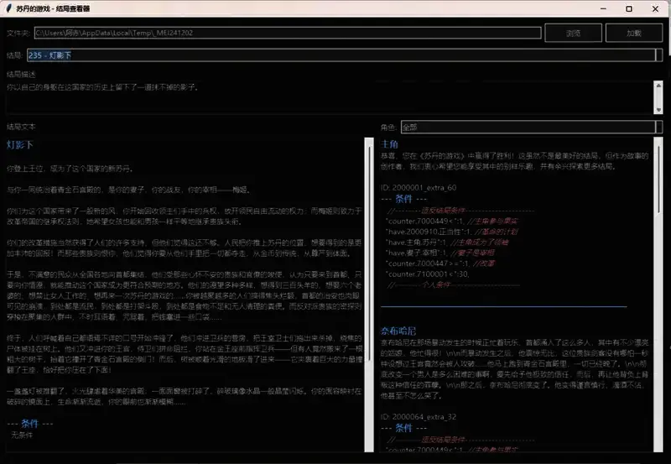The height and width of the screenshot is (464, 671).
Task: Maximize the 结局查看器 window
Action: 629,8
